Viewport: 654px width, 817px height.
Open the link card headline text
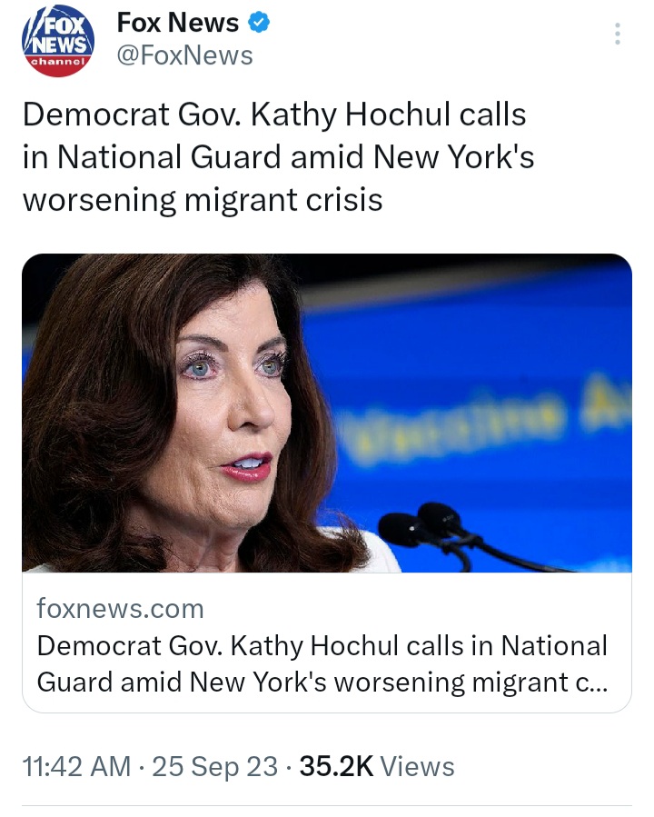(x=322, y=663)
